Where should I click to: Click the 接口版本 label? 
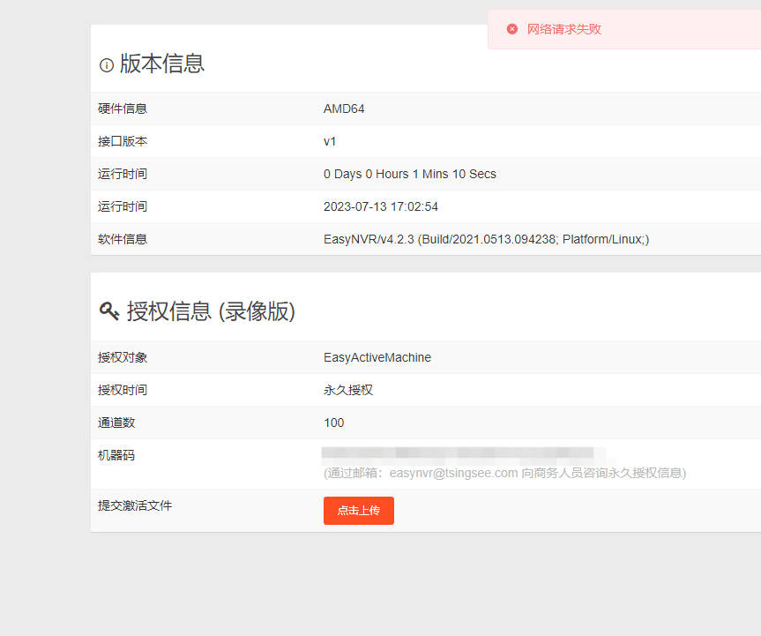click(x=123, y=141)
